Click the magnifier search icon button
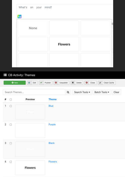Viewport: 125px width, 177px height. pos(68,92)
